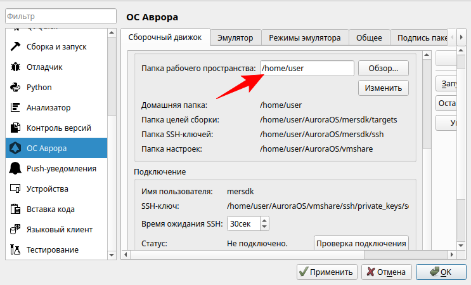
Task: Click the Анализатор bars icon
Action: pos(15,107)
